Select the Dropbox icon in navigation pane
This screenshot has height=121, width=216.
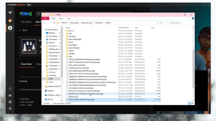pyautogui.click(x=46, y=91)
